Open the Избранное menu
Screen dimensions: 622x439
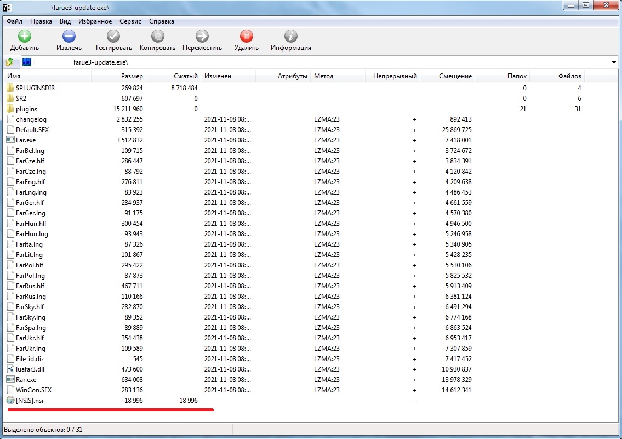pyautogui.click(x=95, y=21)
